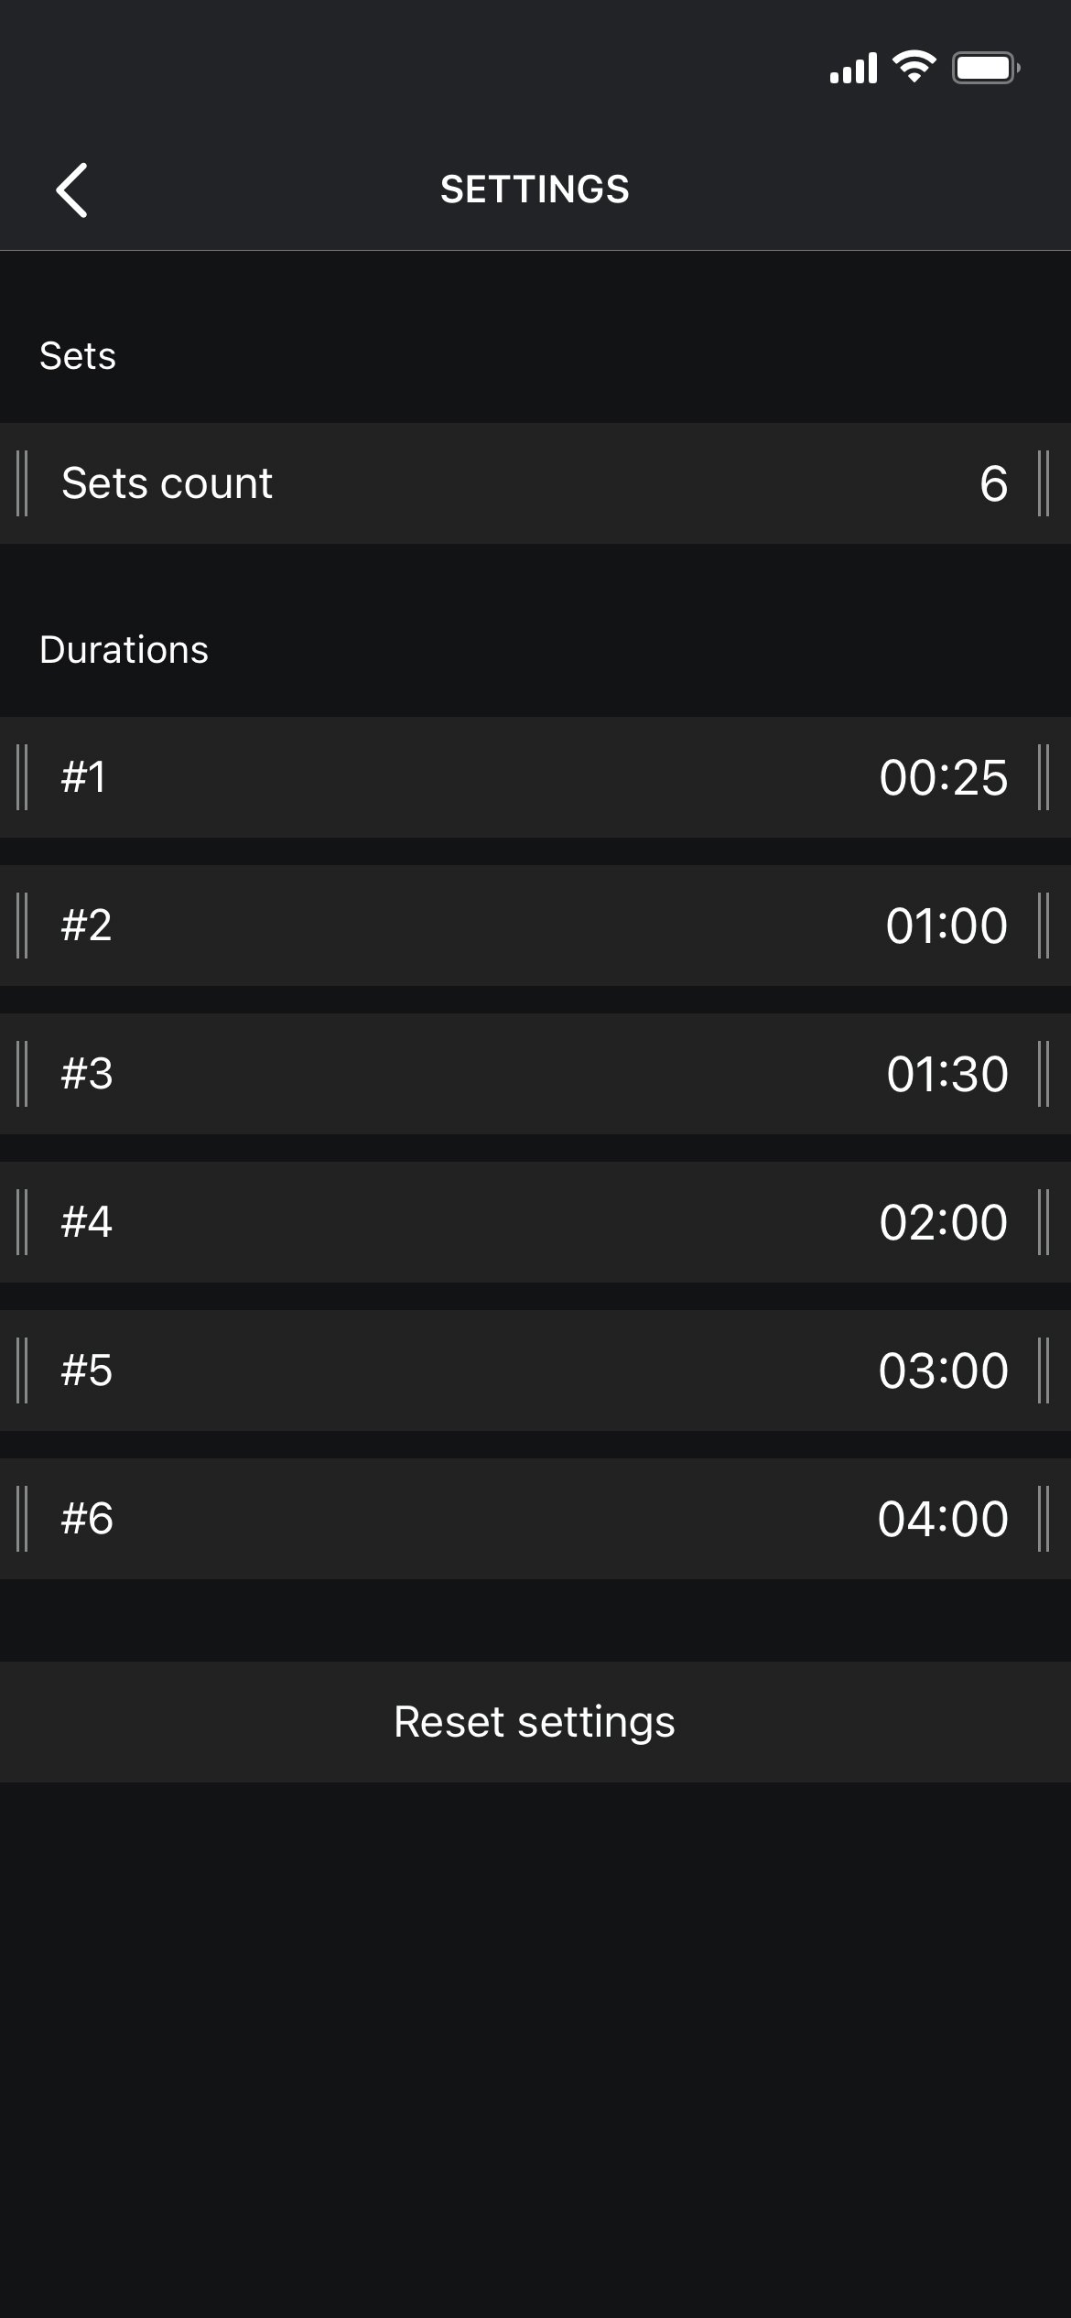Tap the back arrow icon

point(71,190)
